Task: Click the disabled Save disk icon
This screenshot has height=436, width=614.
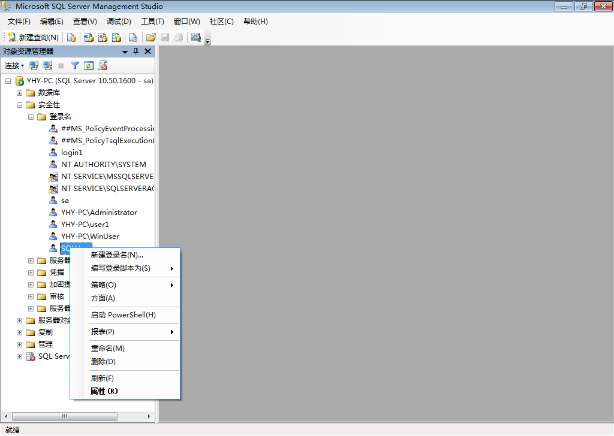Action: [165, 38]
